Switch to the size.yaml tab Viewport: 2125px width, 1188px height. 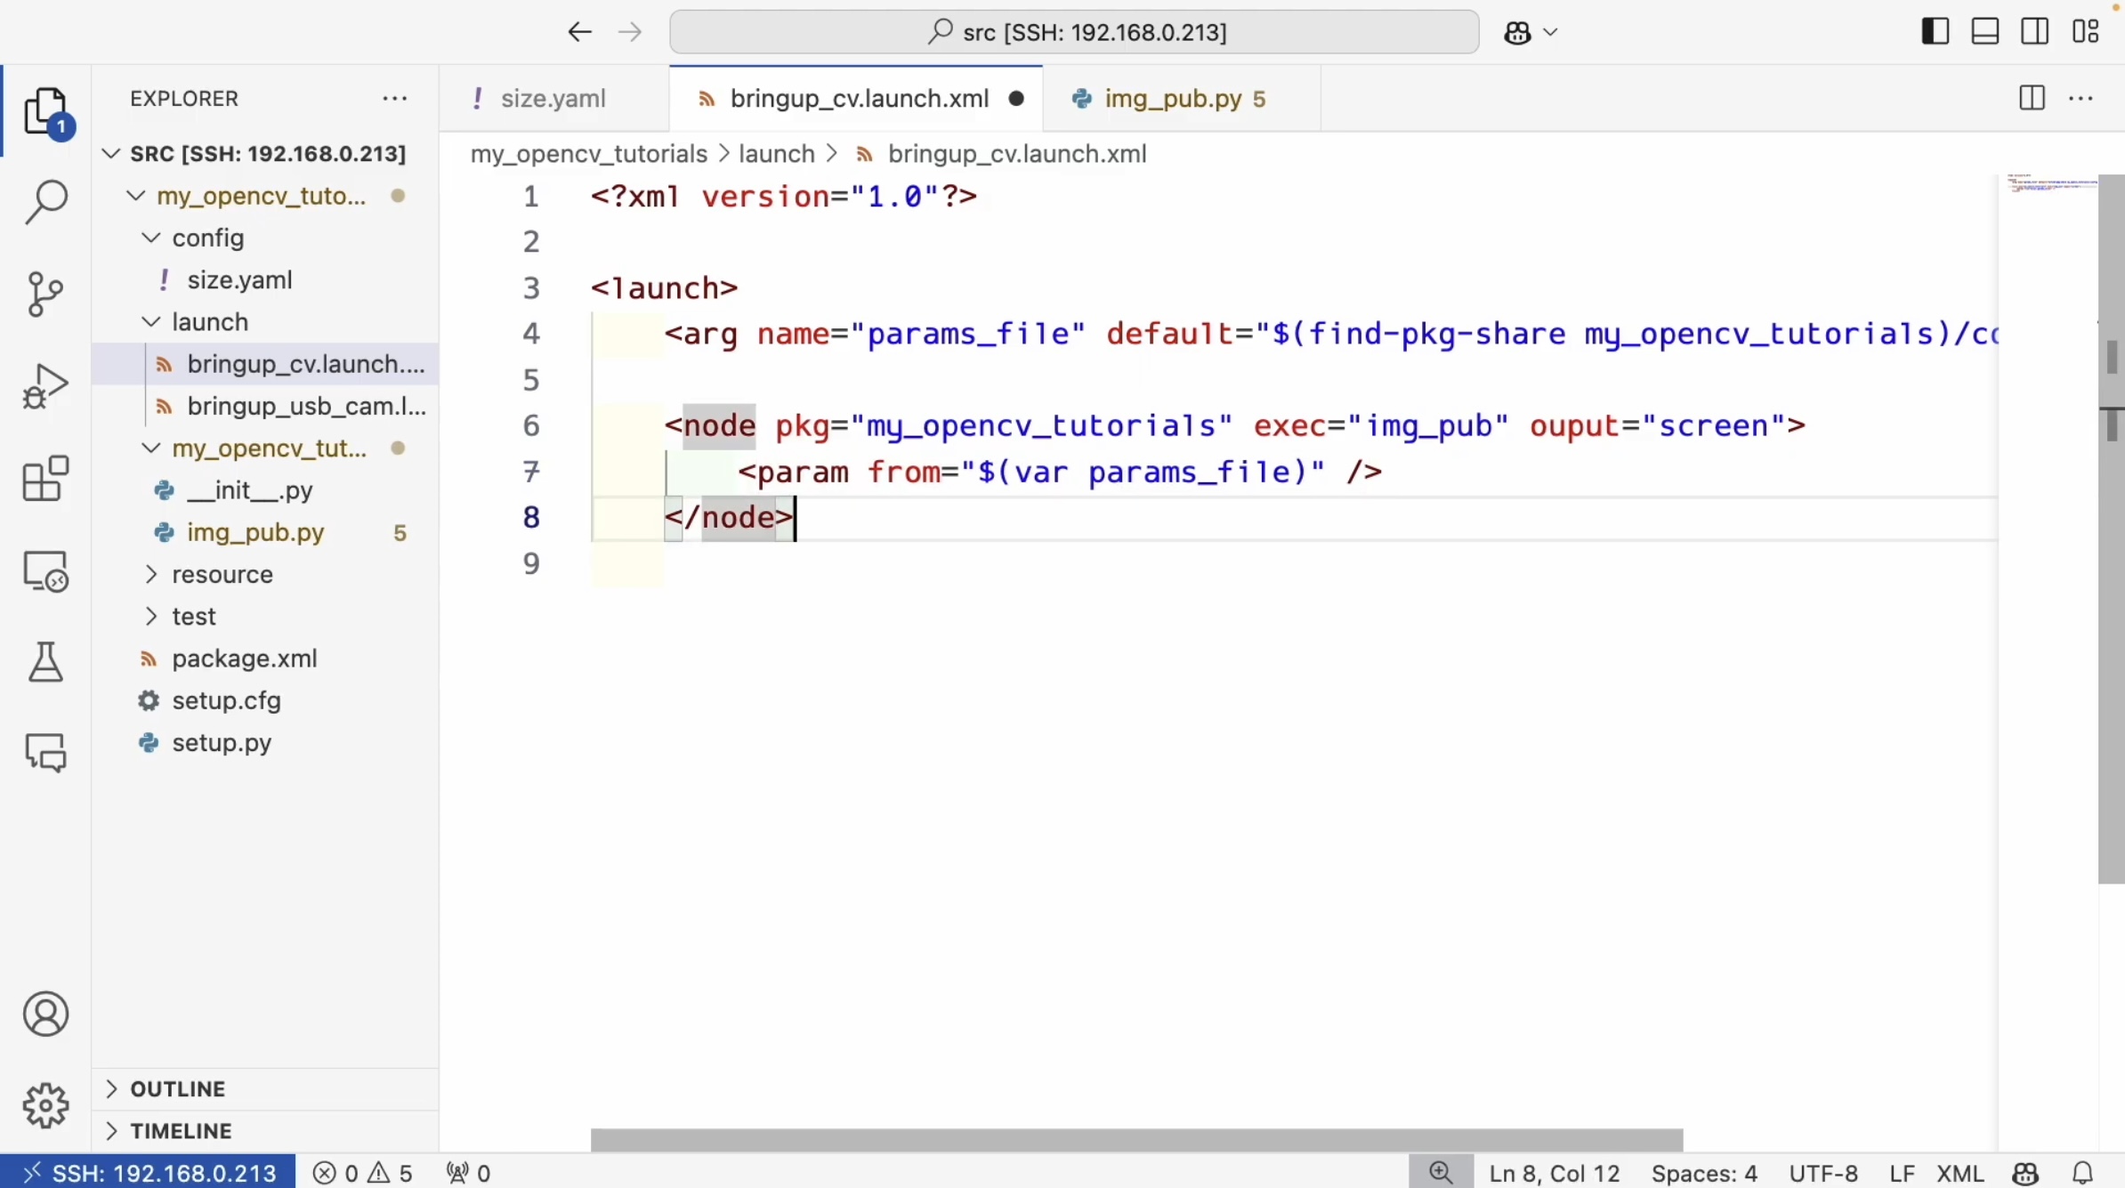[x=553, y=98]
